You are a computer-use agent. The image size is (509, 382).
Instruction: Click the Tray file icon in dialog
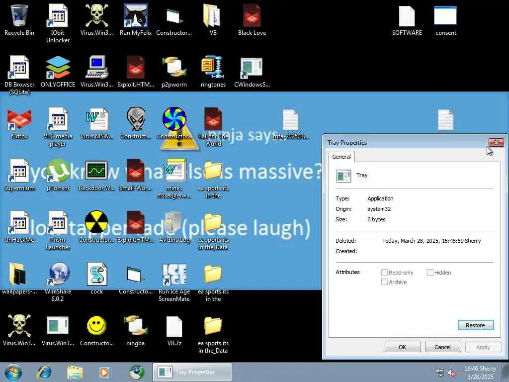click(x=343, y=176)
